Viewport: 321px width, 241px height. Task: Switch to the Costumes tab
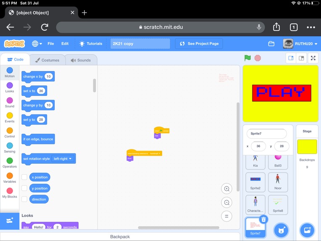click(47, 60)
